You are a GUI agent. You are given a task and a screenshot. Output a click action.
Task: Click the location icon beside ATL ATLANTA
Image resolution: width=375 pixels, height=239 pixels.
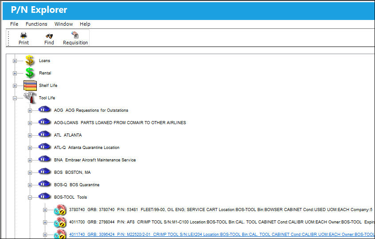coord(44,134)
